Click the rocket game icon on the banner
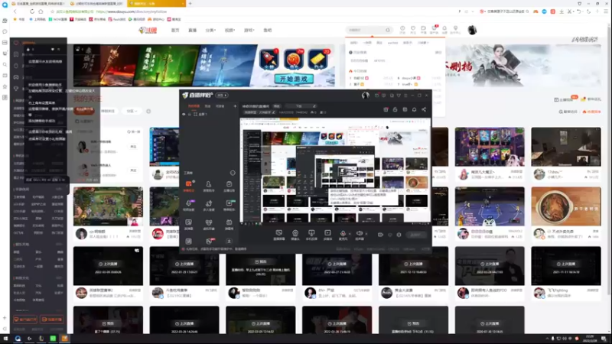The height and width of the screenshot is (344, 612). 269,60
